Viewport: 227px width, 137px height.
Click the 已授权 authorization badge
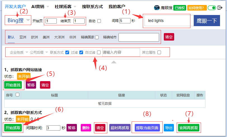179,8
